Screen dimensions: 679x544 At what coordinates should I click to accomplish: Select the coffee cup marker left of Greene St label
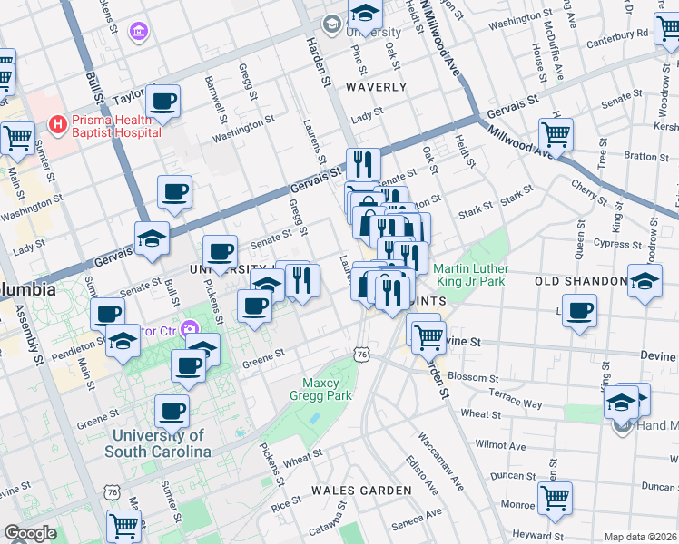(x=189, y=369)
